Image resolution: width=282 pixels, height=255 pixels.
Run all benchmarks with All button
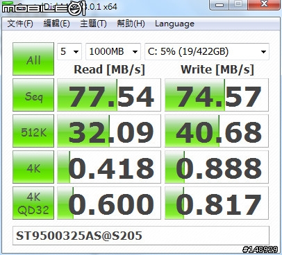click(x=33, y=59)
